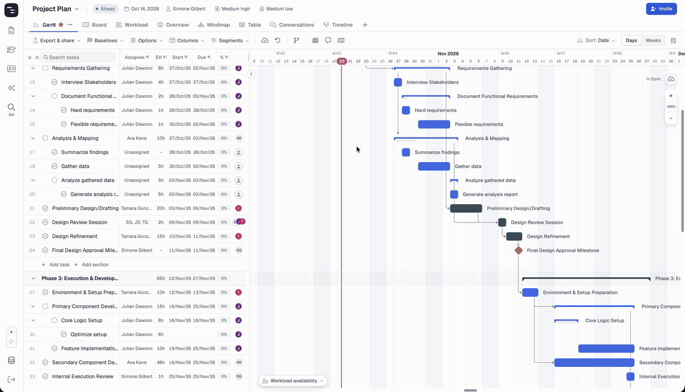Open the contacts card sidebar icon

[11, 68]
